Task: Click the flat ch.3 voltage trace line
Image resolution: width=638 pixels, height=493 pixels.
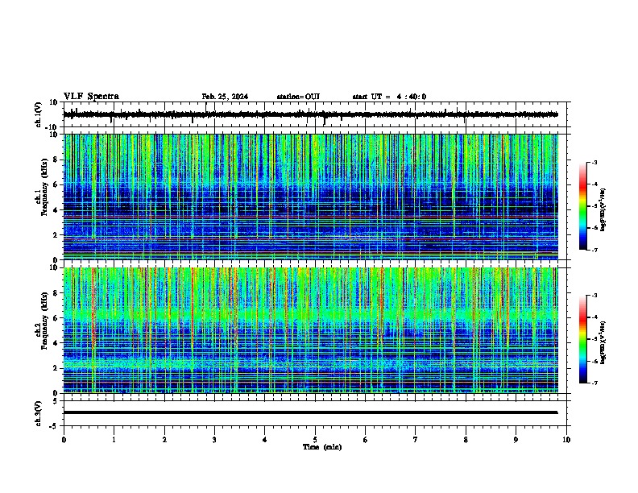Action: pos(310,412)
